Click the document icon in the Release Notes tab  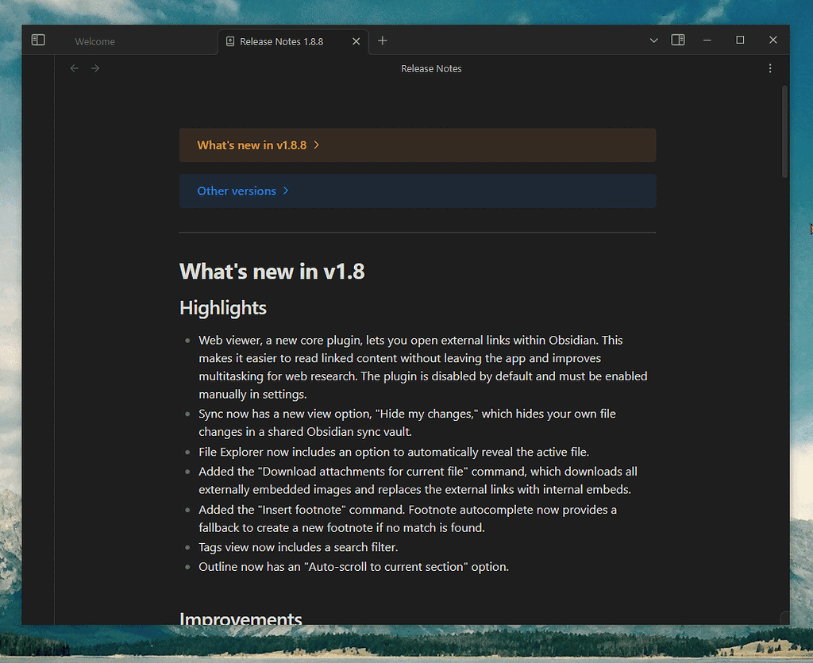(x=229, y=40)
